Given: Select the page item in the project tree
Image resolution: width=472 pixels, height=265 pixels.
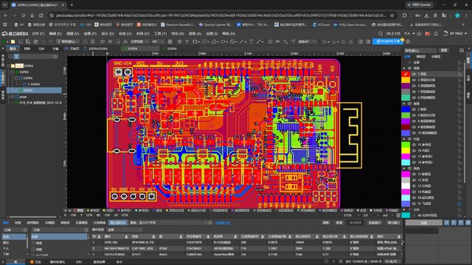Looking at the screenshot, I should click(23, 96).
